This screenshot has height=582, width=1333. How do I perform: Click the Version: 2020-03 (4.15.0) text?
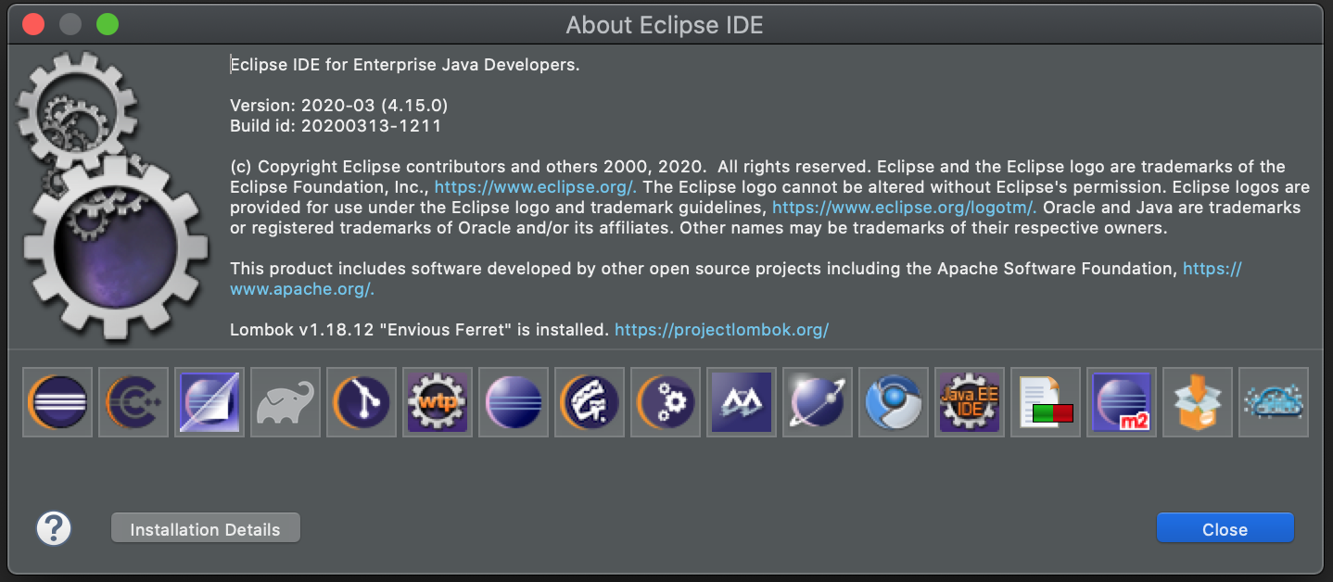pos(339,105)
